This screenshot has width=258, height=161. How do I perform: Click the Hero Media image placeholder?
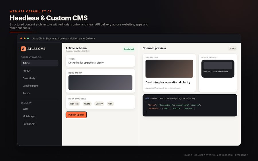tap(100, 83)
